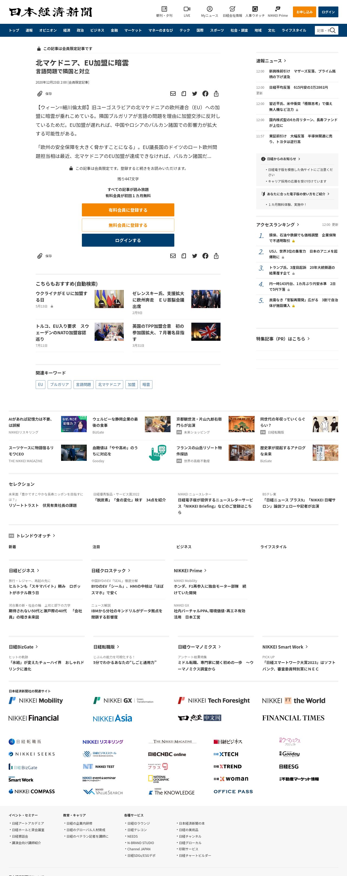Switch to the 新着 tab in トレンドウオッチ

pos(12,547)
